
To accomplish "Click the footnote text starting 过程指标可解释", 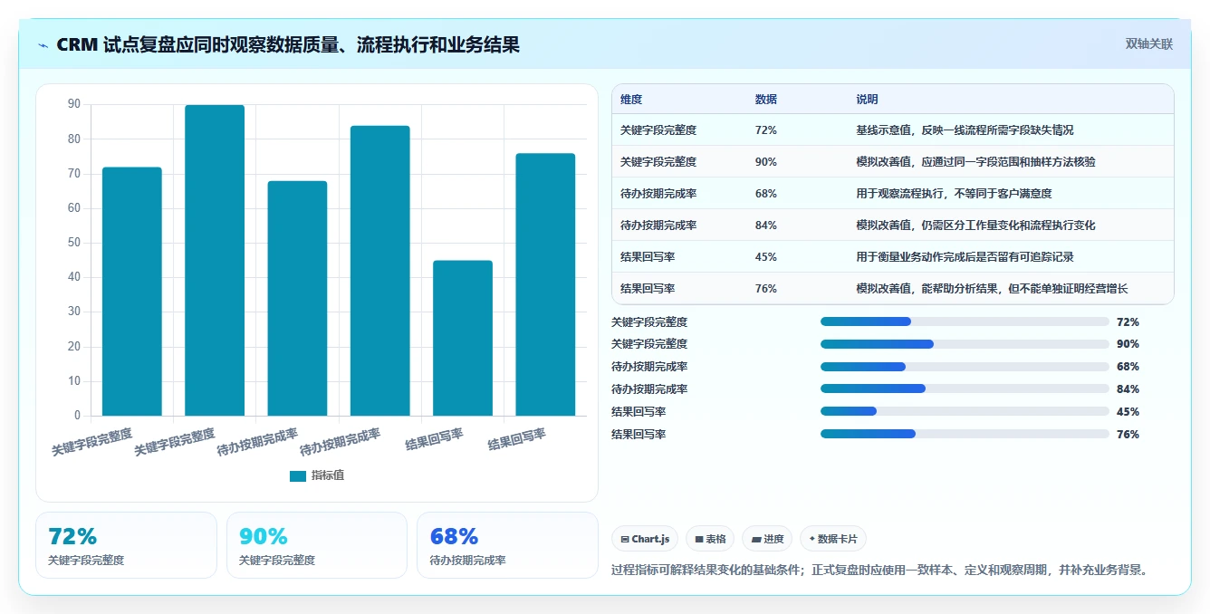I will [880, 571].
